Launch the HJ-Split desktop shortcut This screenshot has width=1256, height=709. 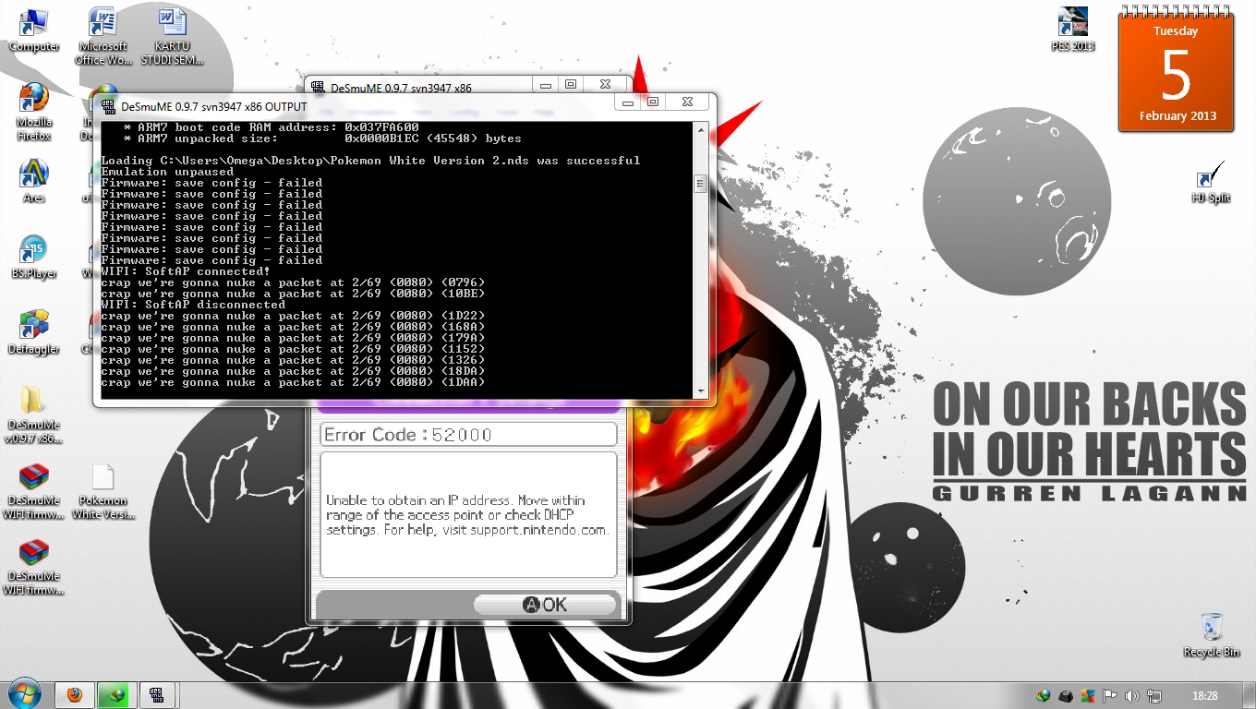[1211, 182]
